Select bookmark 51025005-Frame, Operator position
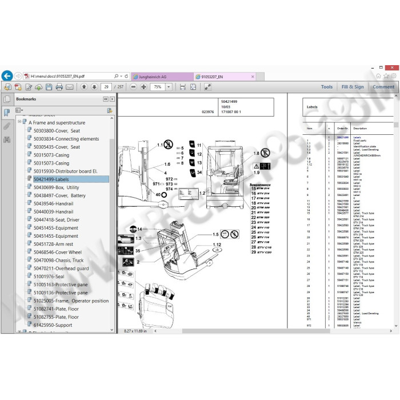Screen dimensions: 400x400 point(71,301)
